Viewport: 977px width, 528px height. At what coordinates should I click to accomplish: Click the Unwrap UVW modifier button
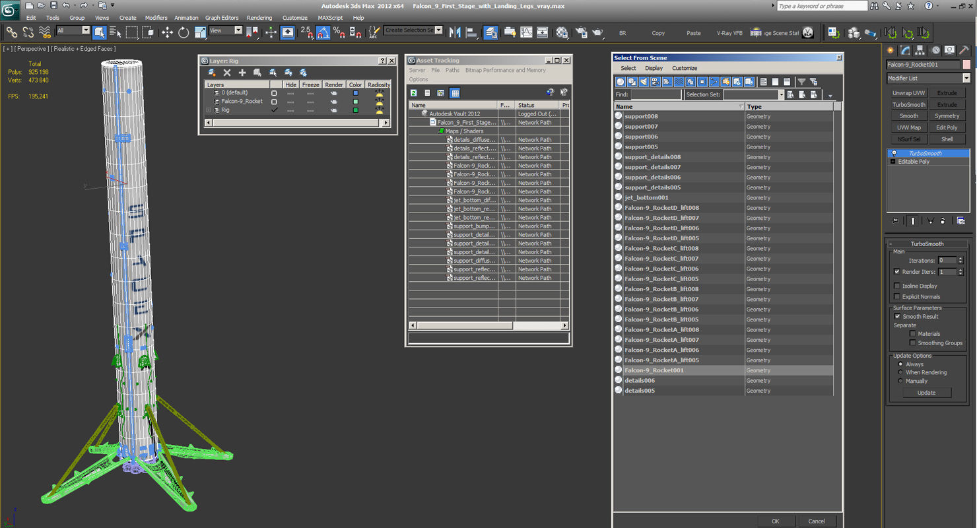click(x=909, y=93)
